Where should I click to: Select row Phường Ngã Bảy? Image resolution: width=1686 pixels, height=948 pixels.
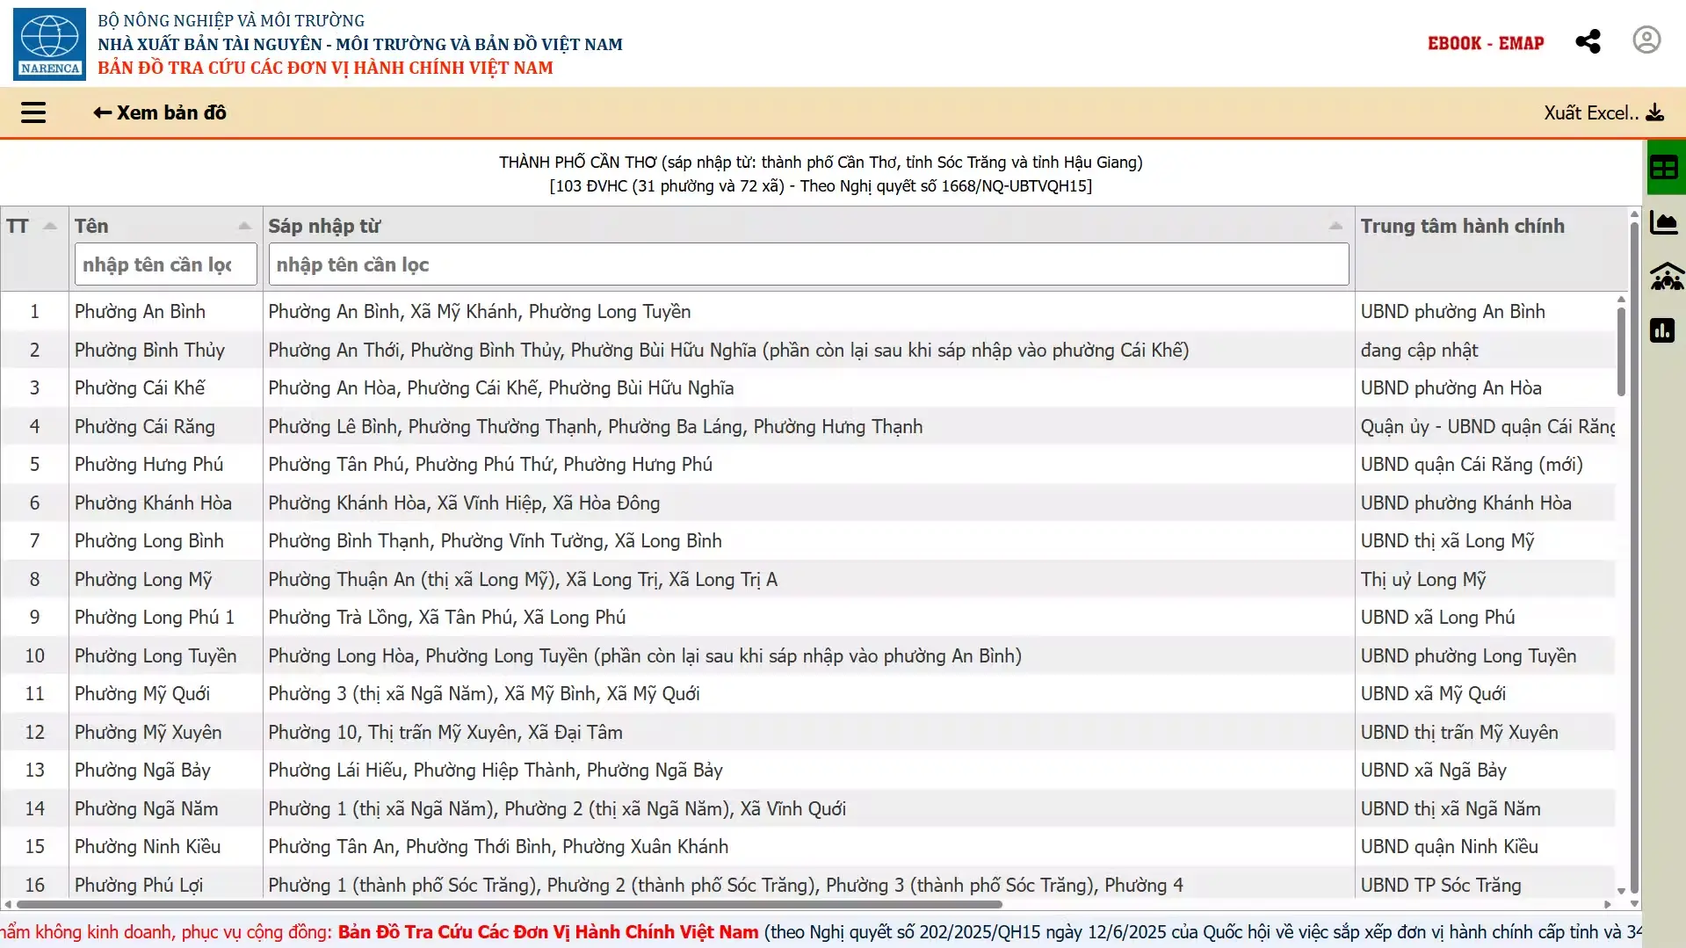[808, 770]
